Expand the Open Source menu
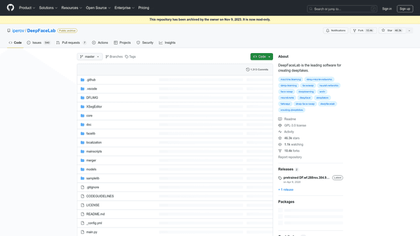 pos(98,8)
